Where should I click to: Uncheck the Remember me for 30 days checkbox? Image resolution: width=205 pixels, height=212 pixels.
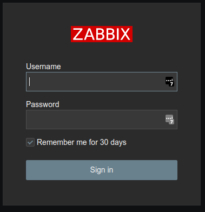30,142
